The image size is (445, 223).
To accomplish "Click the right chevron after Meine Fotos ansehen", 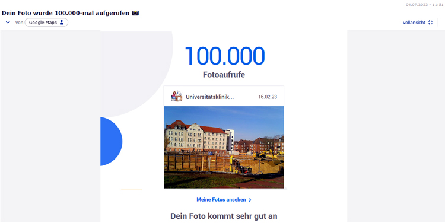I will (250, 200).
